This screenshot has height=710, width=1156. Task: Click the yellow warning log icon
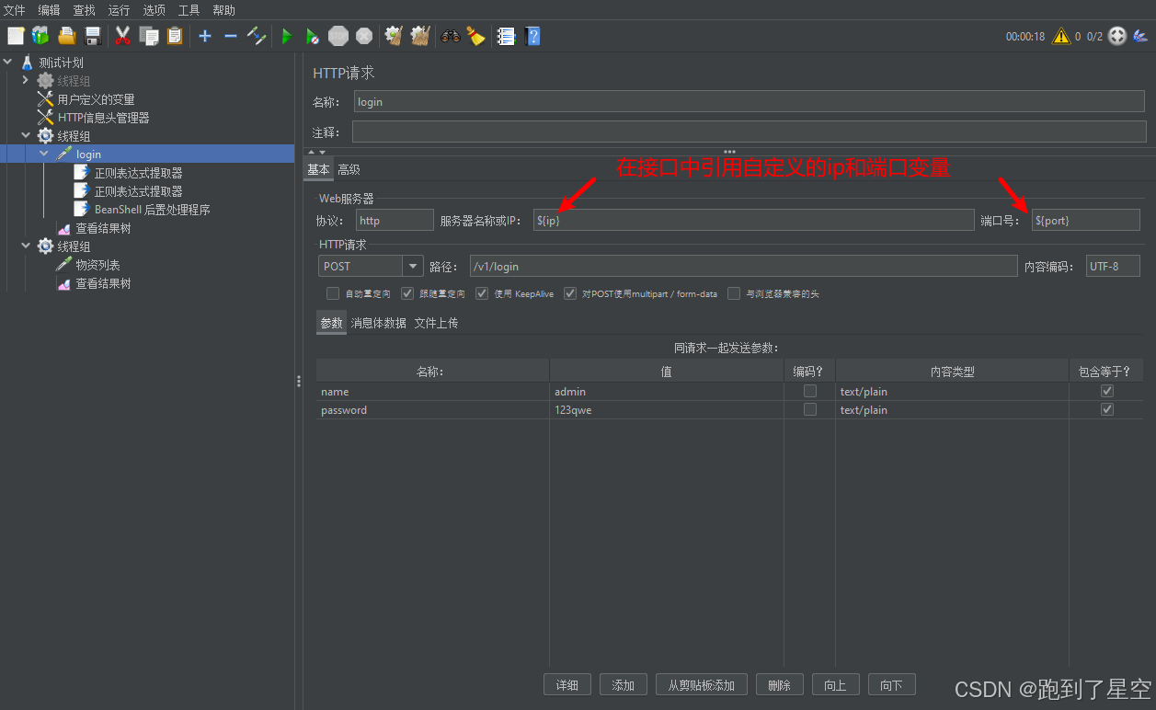1061,36
